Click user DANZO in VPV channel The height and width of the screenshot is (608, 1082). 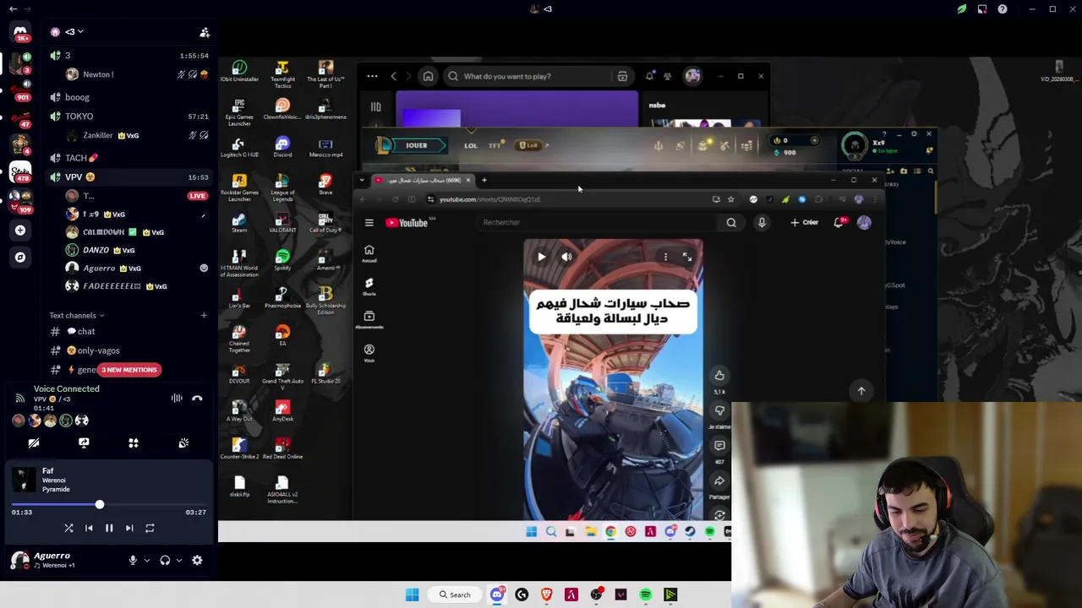point(96,250)
